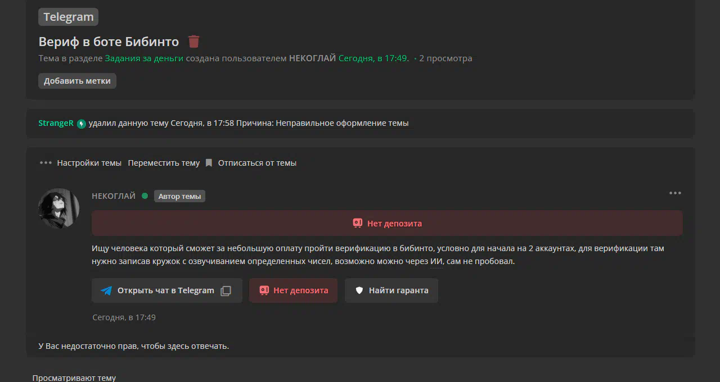Screen dimensions: 720x382
Task: Click the Telegram paper plane icon
Action: pyautogui.click(x=106, y=291)
